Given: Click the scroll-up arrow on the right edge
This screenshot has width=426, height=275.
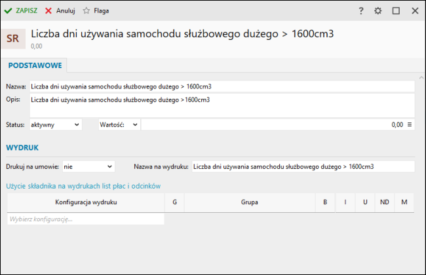Looking at the screenshot, I should tap(421, 78).
